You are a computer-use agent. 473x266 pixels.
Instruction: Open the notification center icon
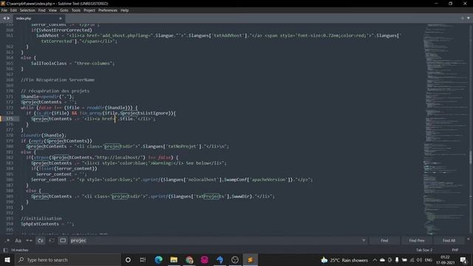coord(463,260)
